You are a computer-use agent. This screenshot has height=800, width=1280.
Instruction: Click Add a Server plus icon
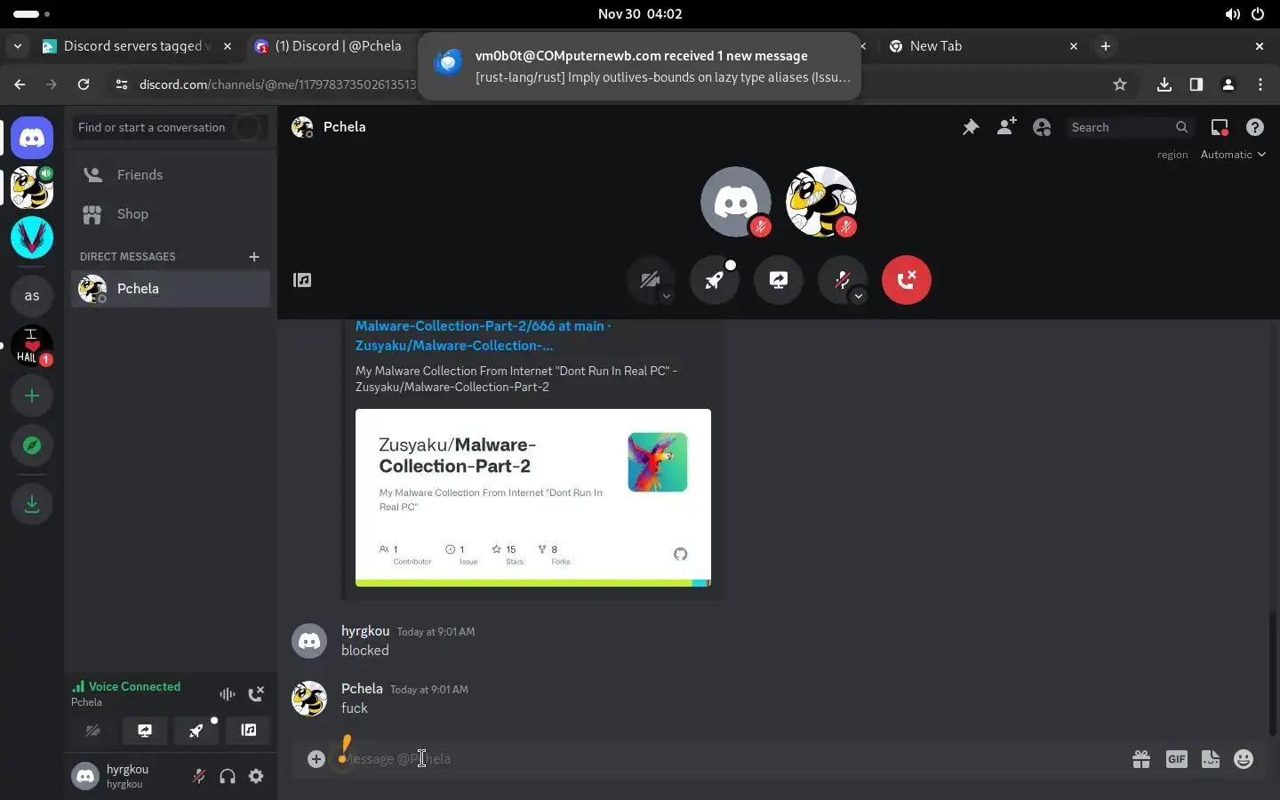(32, 396)
